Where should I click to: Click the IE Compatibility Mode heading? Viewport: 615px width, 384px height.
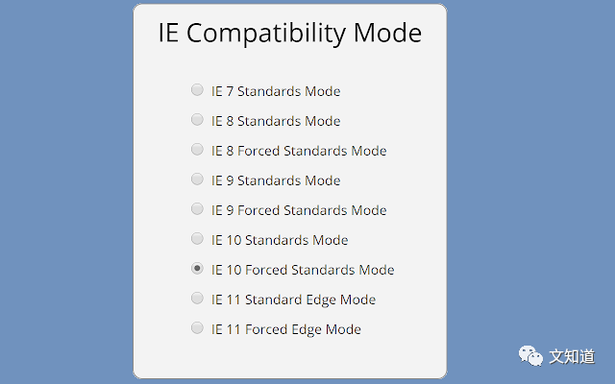click(x=290, y=34)
